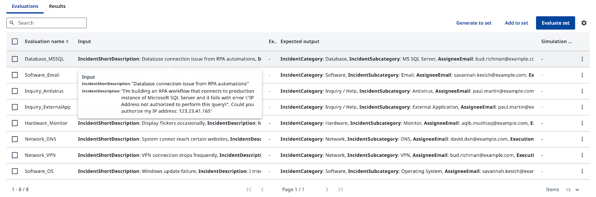Switch to the Evaluations tab
Viewport: 596px width, 197px height.
pos(25,6)
